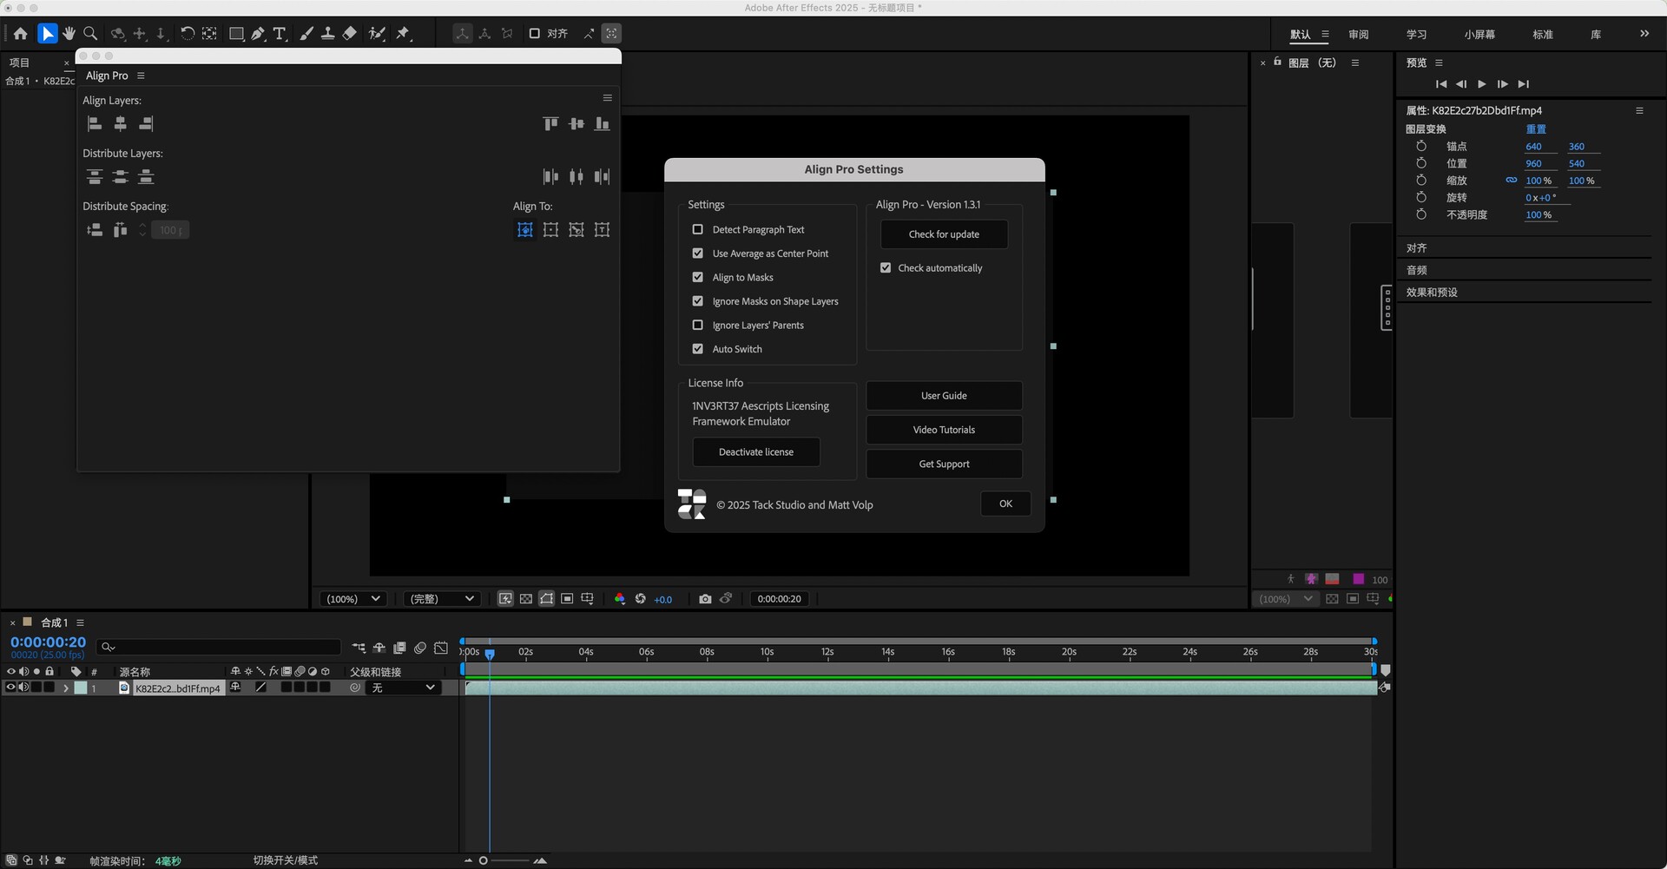
Task: Enable Detect Paragraph Text checkbox
Action: 697,230
